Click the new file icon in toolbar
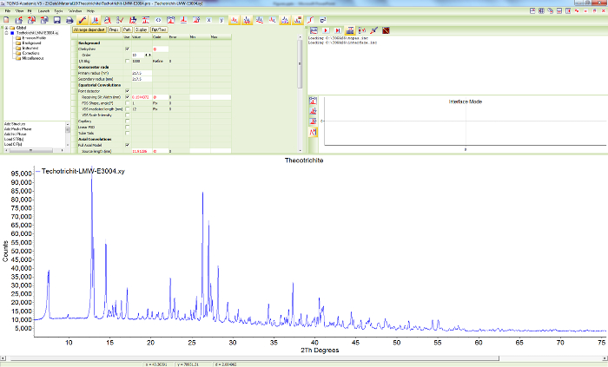Image resolution: width=608 pixels, height=367 pixels. 6,19
